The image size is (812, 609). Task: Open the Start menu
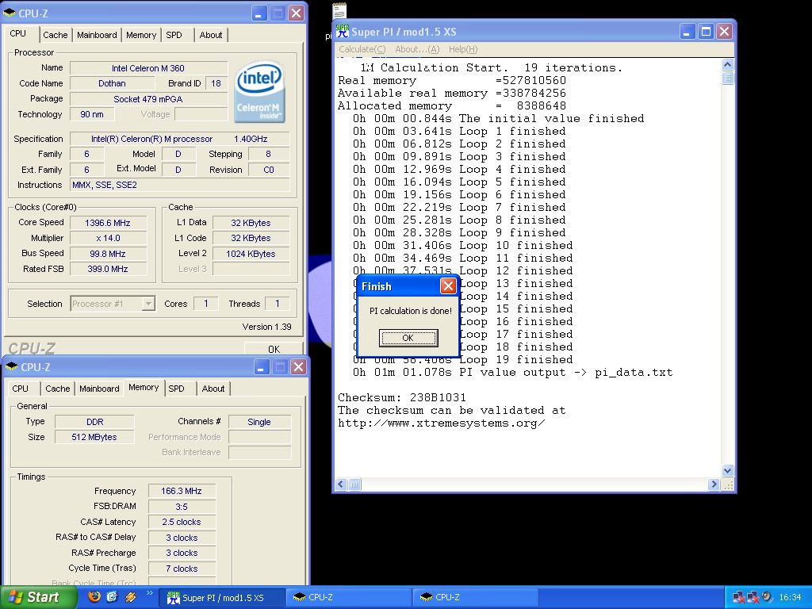38,597
